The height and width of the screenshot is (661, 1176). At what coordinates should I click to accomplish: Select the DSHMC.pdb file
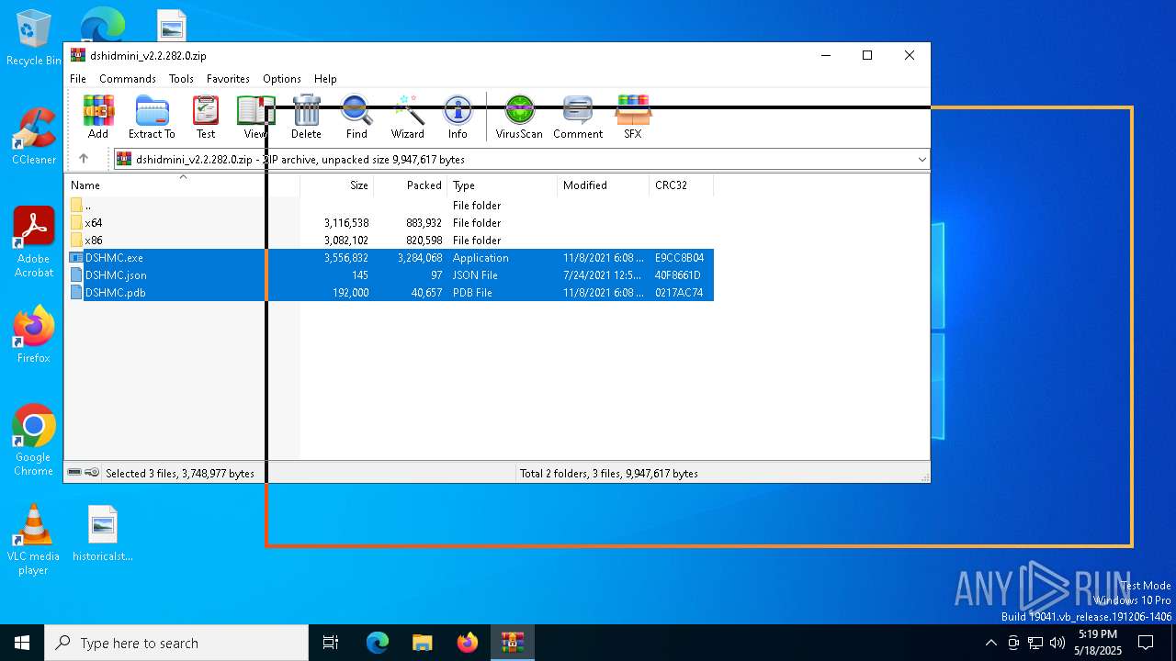(390, 293)
